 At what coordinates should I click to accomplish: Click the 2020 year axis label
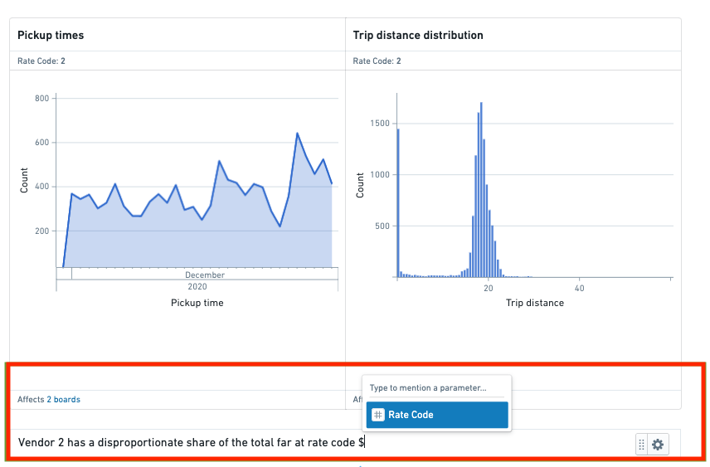point(197,287)
